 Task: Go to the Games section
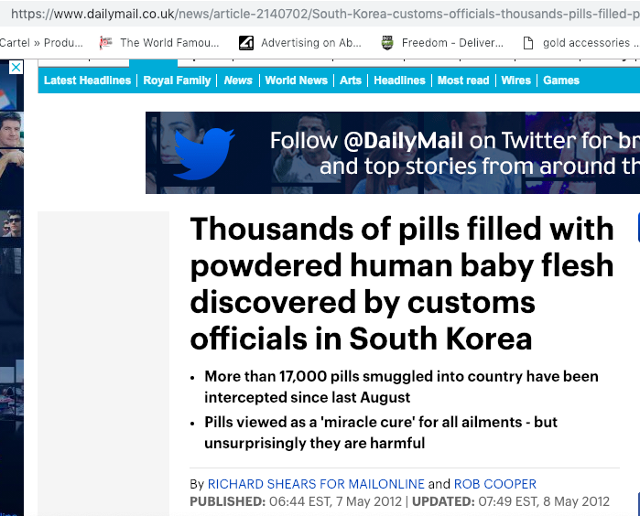click(561, 81)
